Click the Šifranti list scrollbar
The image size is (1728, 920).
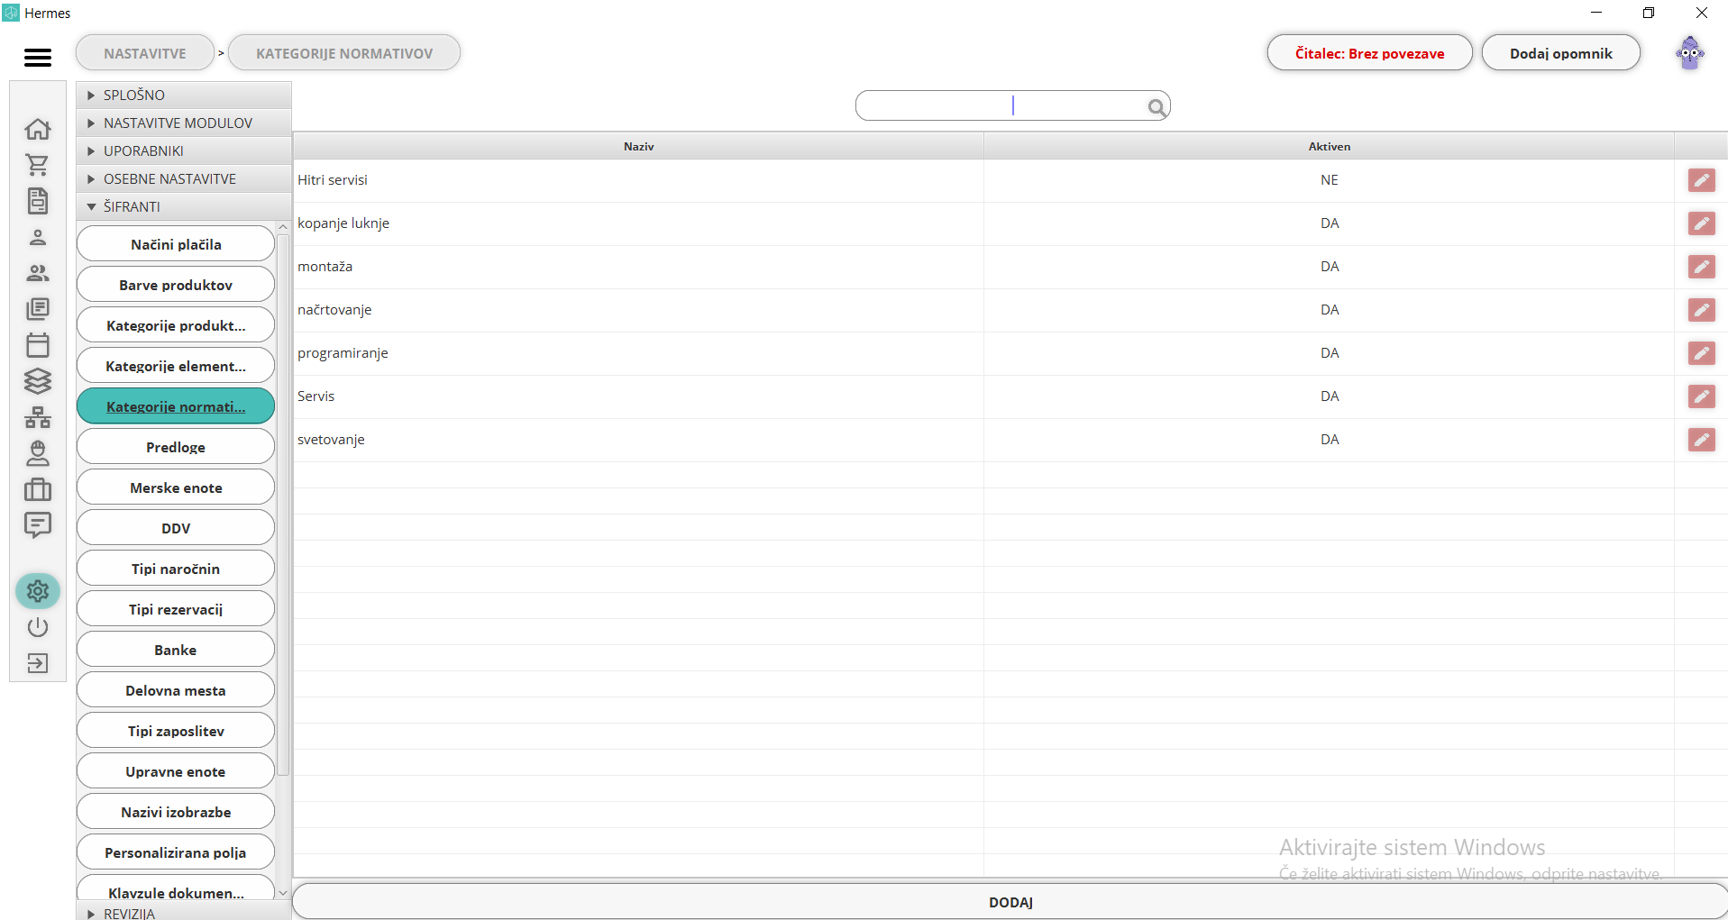(x=283, y=505)
